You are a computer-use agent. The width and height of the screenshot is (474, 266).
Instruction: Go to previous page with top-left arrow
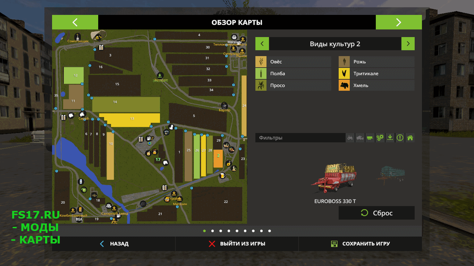click(75, 23)
